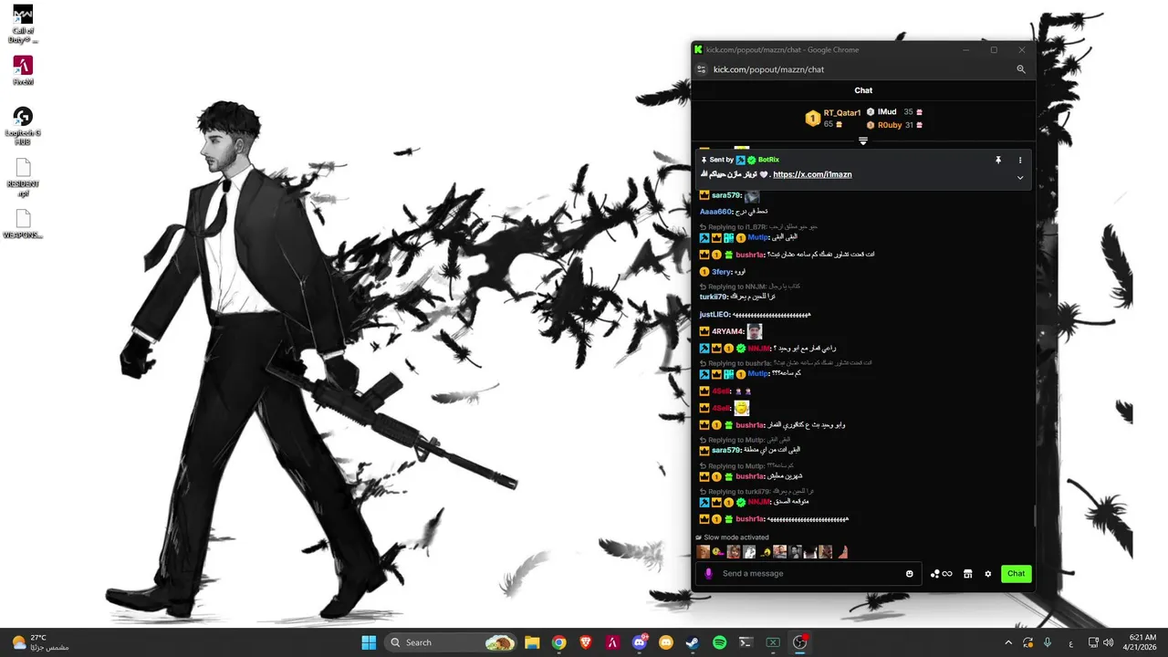The image size is (1168, 657).
Task: Launch Brave browser from taskbar
Action: (586, 642)
